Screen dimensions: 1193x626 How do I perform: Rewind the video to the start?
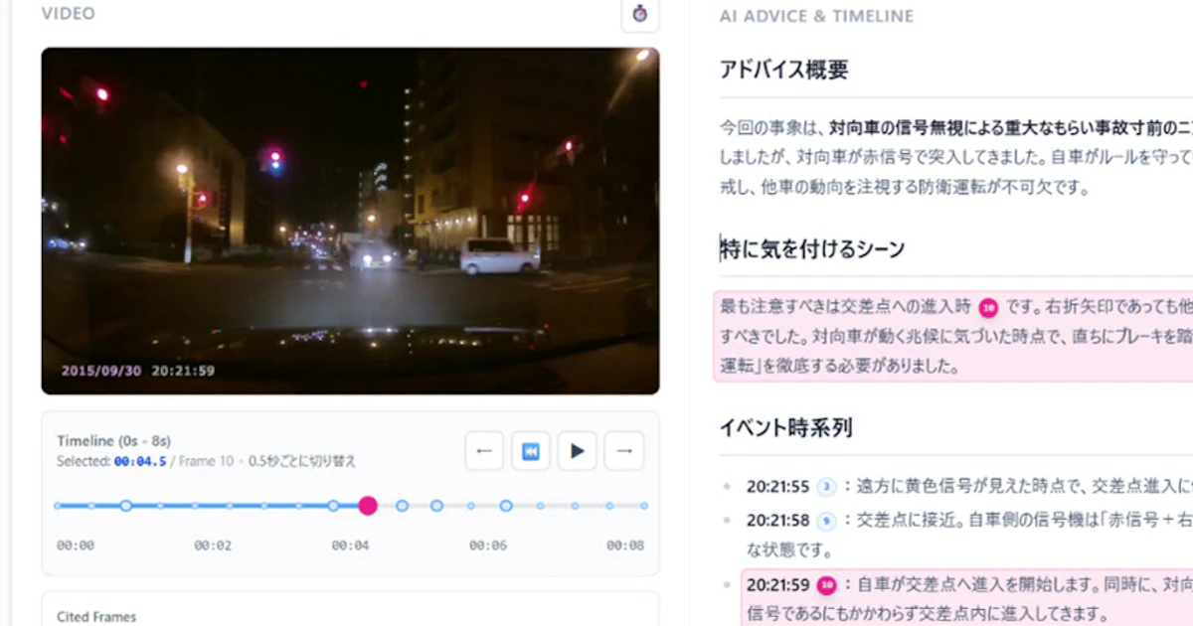(x=531, y=451)
